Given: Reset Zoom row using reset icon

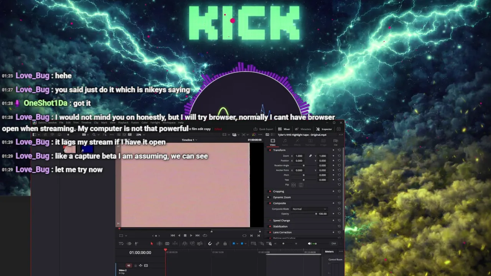Looking at the screenshot, I should (x=339, y=156).
